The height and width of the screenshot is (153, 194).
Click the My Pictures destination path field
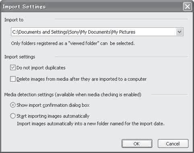coord(97,32)
